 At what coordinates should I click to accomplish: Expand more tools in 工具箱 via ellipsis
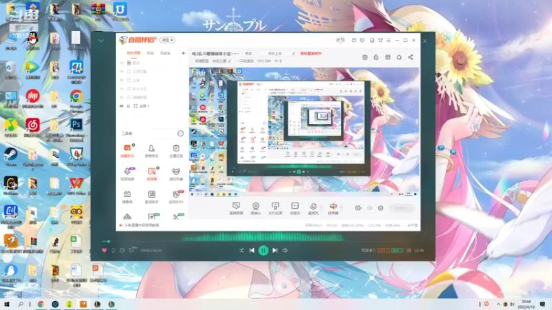click(x=180, y=133)
